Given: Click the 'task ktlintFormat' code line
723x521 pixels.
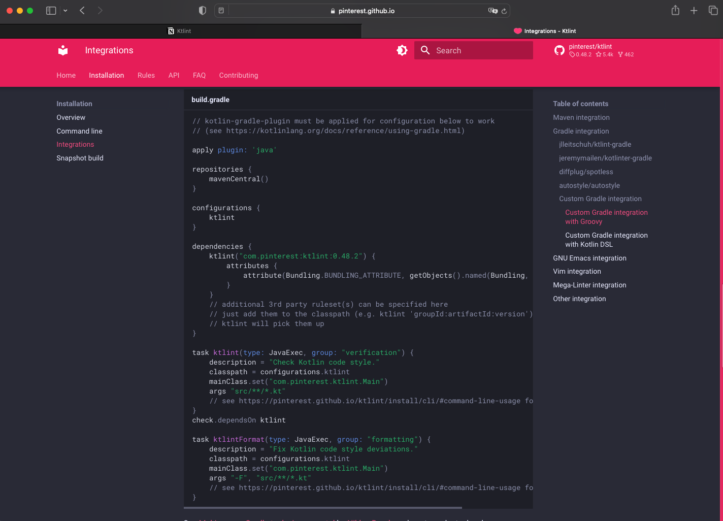Looking at the screenshot, I should 311,439.
